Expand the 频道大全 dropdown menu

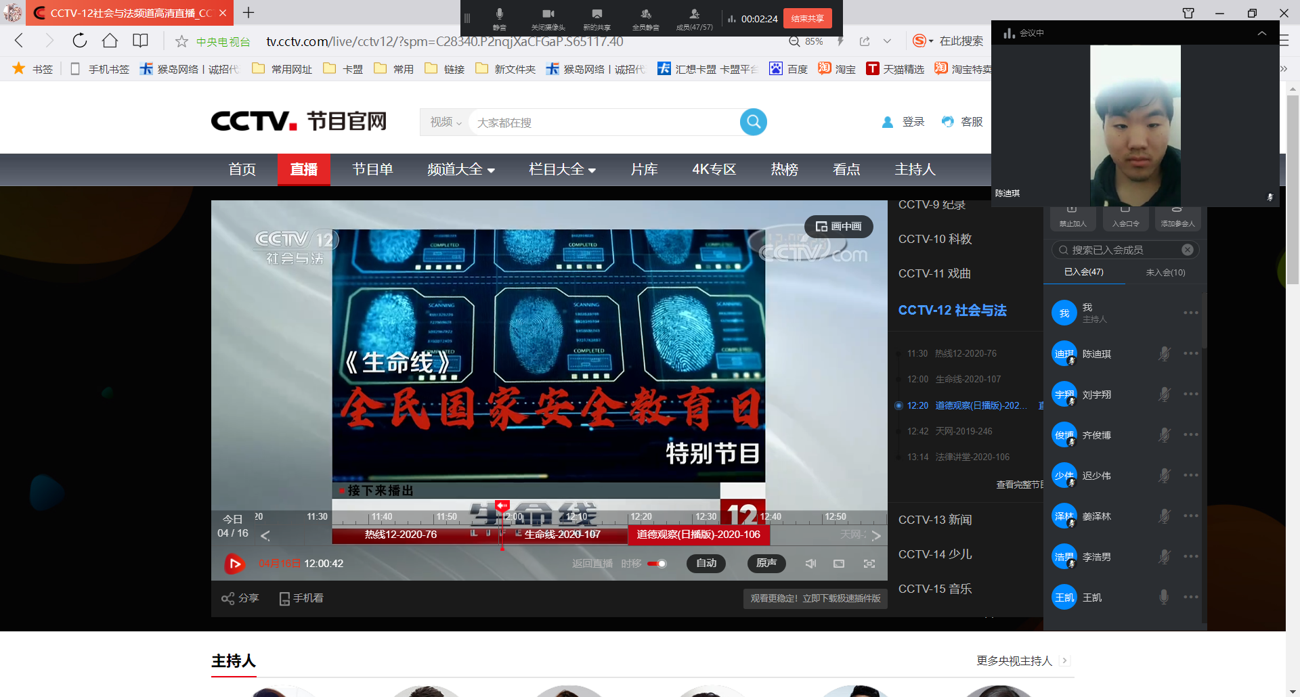(x=460, y=170)
